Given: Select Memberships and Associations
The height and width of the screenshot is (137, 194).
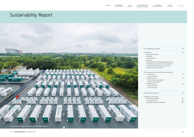Looking at the screenshot, I should click(x=155, y=68).
